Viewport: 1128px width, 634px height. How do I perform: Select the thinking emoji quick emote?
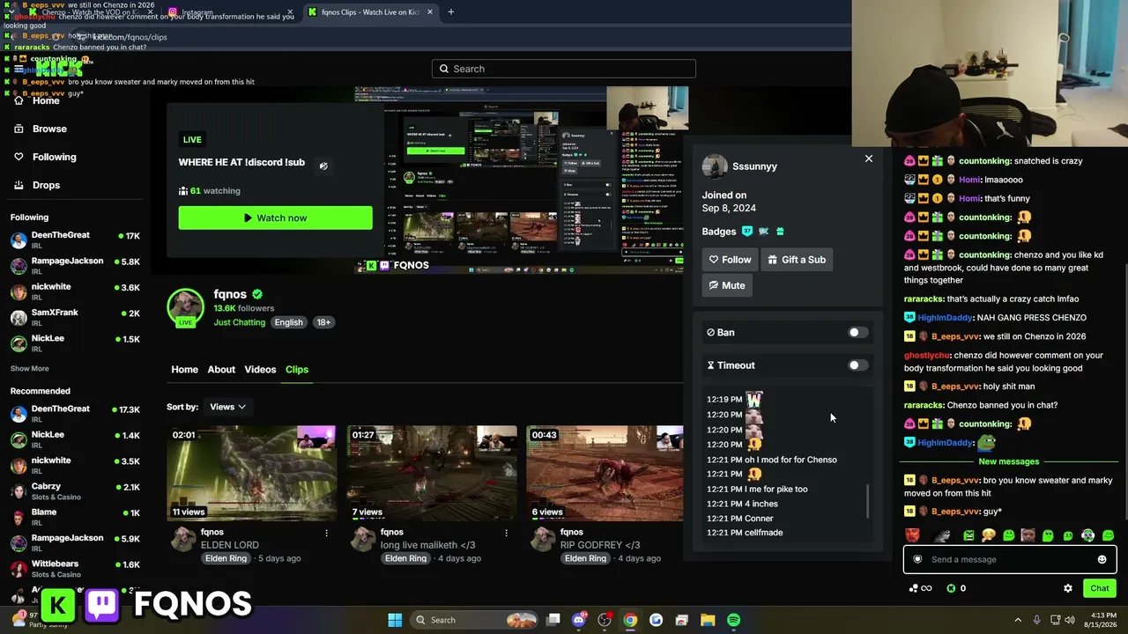pyautogui.click(x=989, y=535)
